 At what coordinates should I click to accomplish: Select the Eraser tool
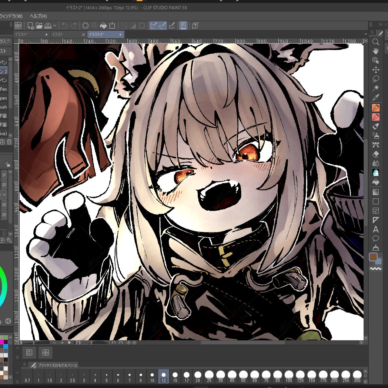[x=376, y=154]
